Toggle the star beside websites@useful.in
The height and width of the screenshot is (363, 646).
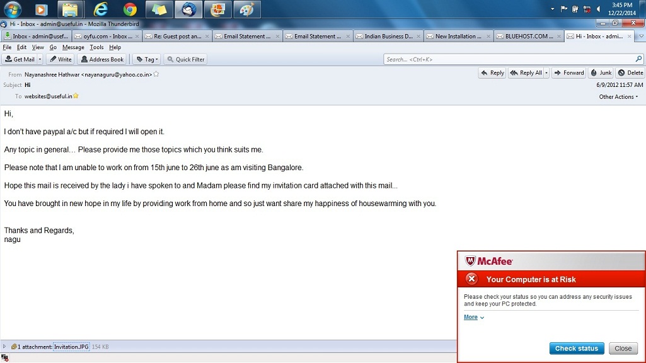(76, 96)
